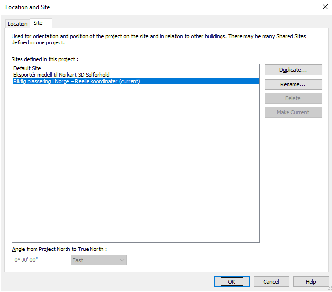Click the resize grip in the dialog corner
332x292 pixels.
(x=330, y=288)
